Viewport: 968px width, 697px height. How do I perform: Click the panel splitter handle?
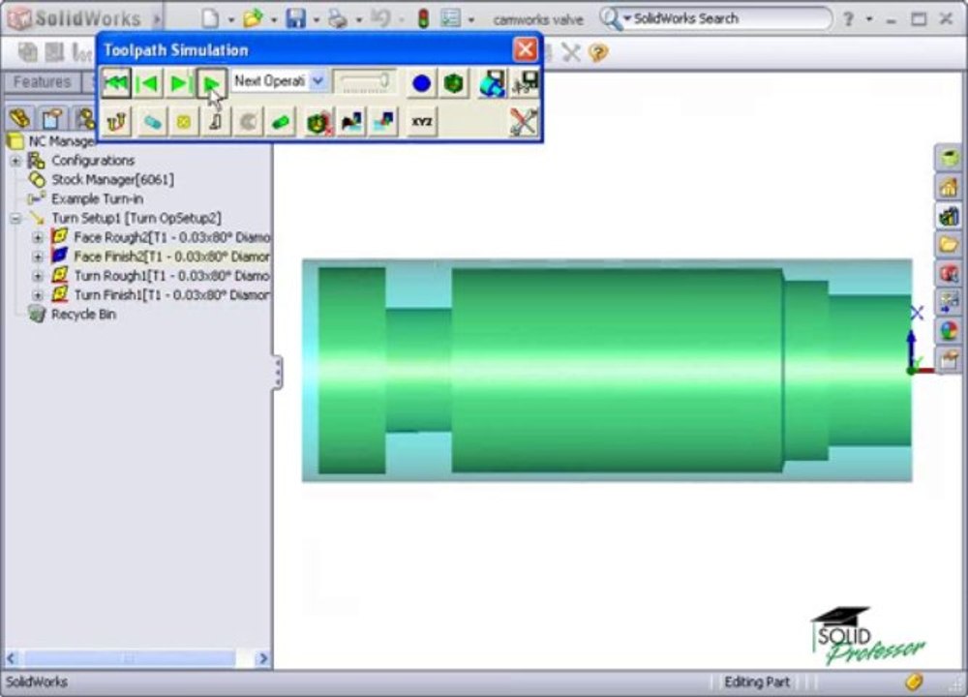tap(278, 373)
